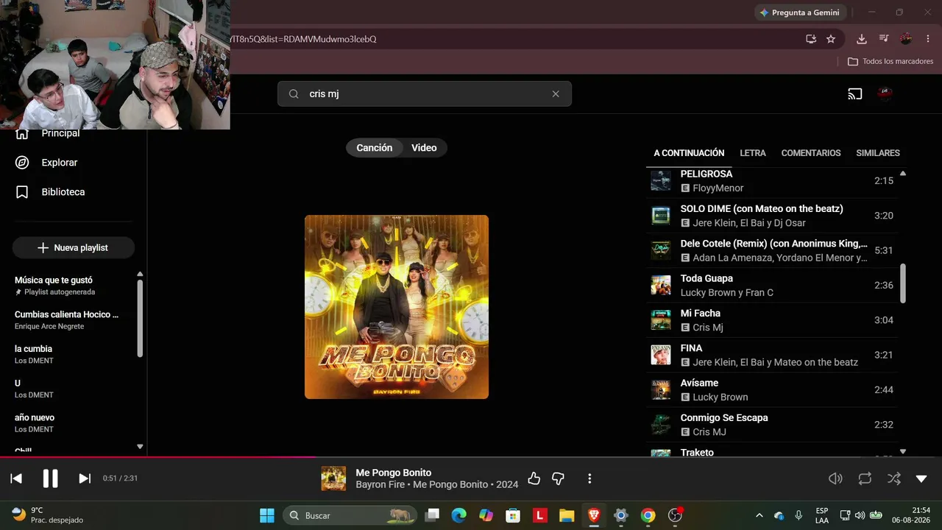Seek using the song progress bar
Screen dimensions: 942x530
point(471,457)
